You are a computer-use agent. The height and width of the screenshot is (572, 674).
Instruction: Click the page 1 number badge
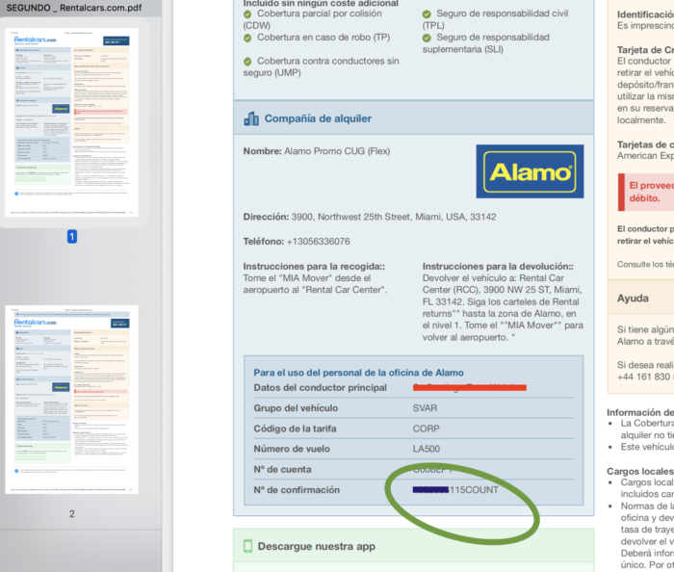72,236
